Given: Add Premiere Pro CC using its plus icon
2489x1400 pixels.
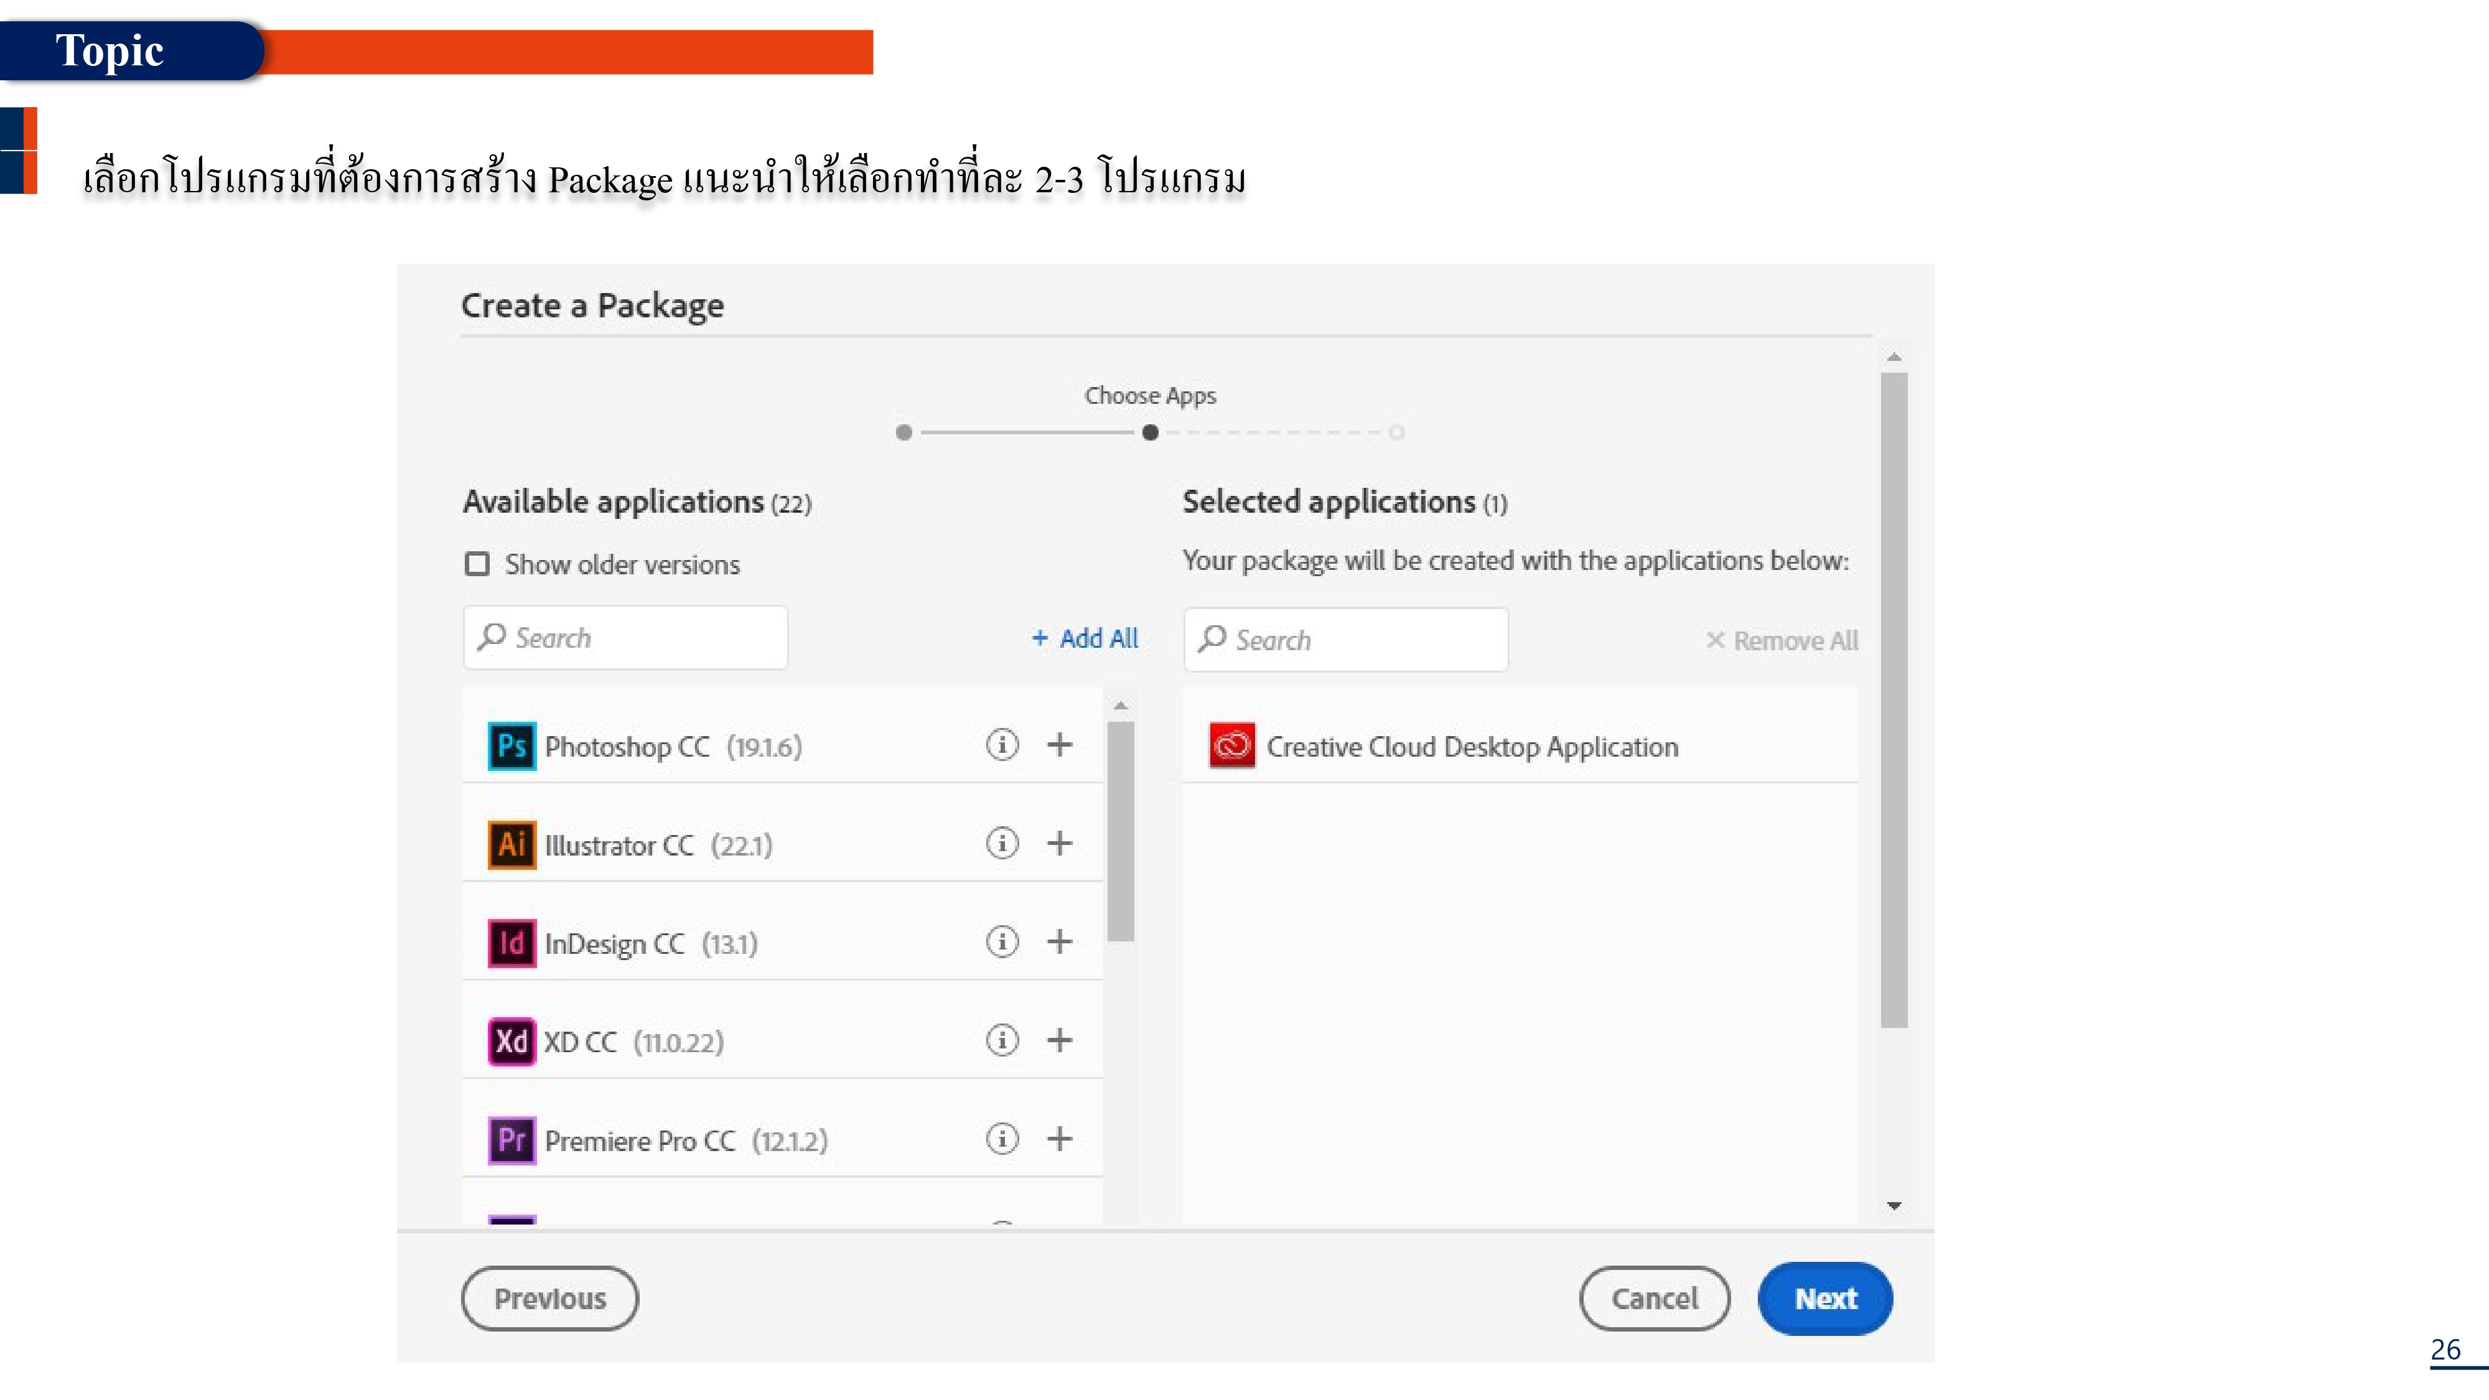Looking at the screenshot, I should [1060, 1139].
